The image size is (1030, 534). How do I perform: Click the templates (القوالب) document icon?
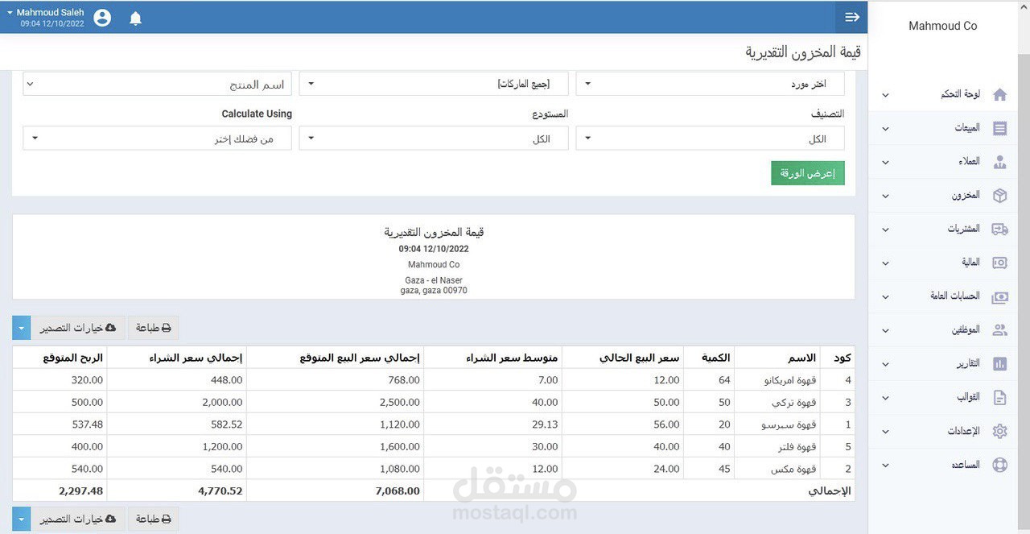[1000, 397]
